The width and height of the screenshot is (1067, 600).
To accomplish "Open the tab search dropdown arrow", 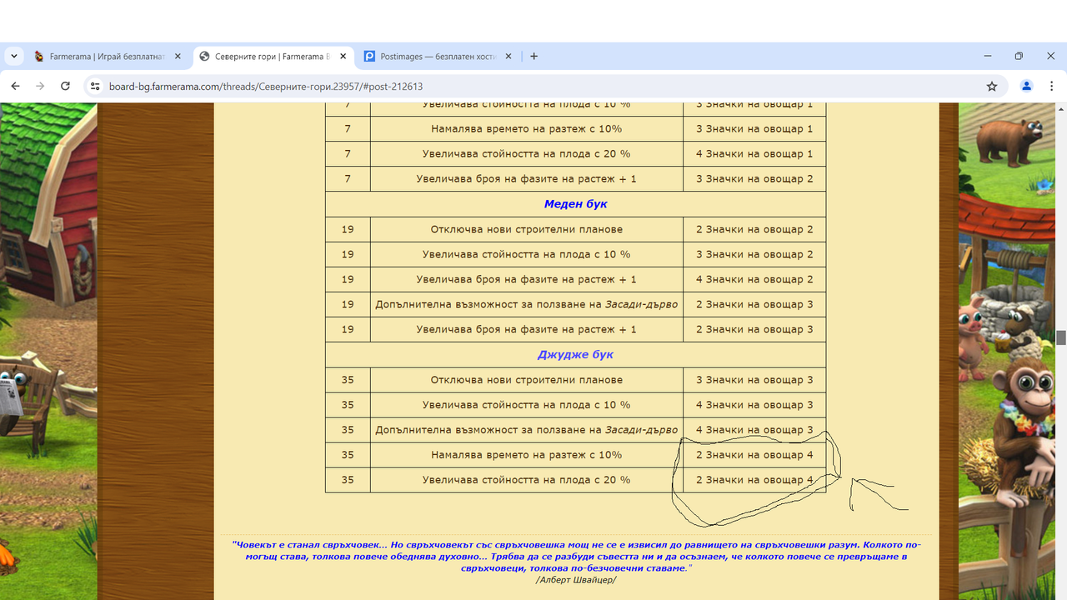I will click(13, 57).
